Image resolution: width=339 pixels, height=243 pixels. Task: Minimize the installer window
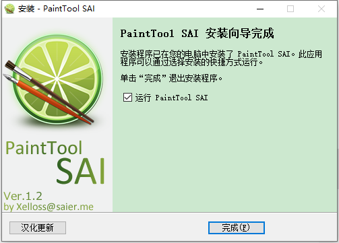[x=260, y=9]
